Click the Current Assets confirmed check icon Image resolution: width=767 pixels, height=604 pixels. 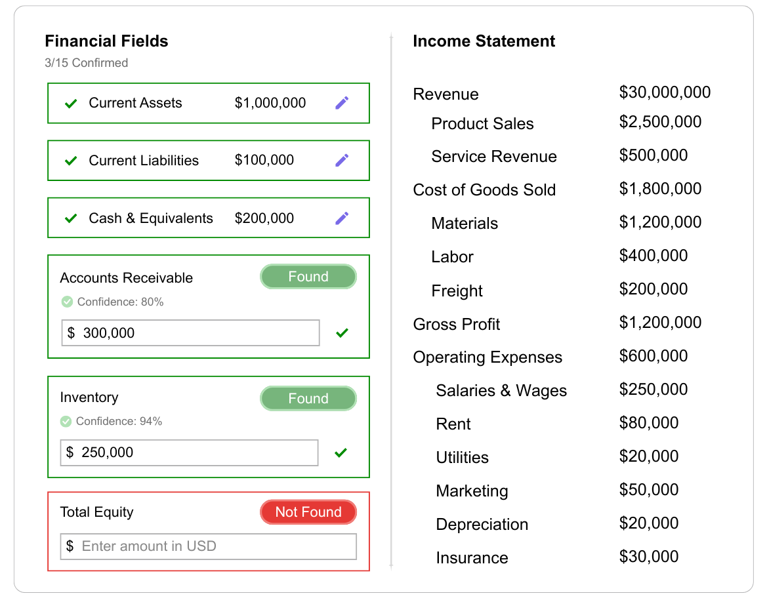[71, 103]
